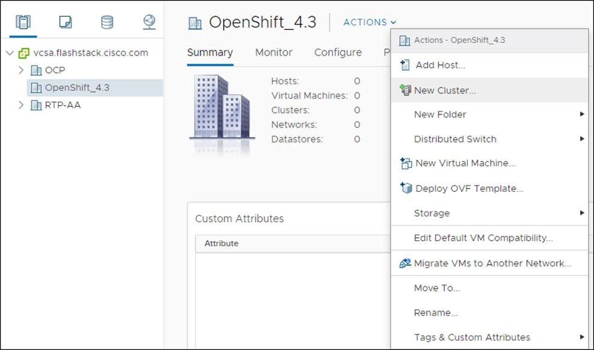This screenshot has width=594, height=350.
Task: Click the OpenShift_4.3 page title
Action: (x=263, y=22)
